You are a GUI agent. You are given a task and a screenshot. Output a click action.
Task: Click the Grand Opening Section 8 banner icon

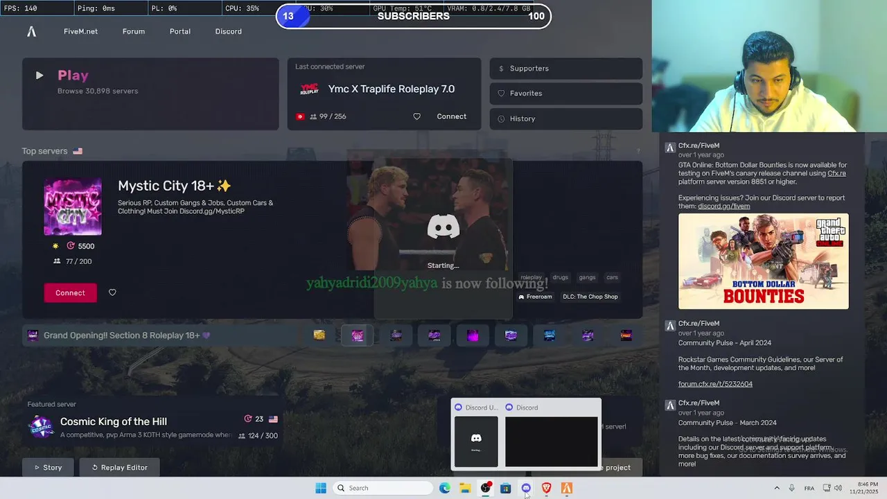coord(33,335)
